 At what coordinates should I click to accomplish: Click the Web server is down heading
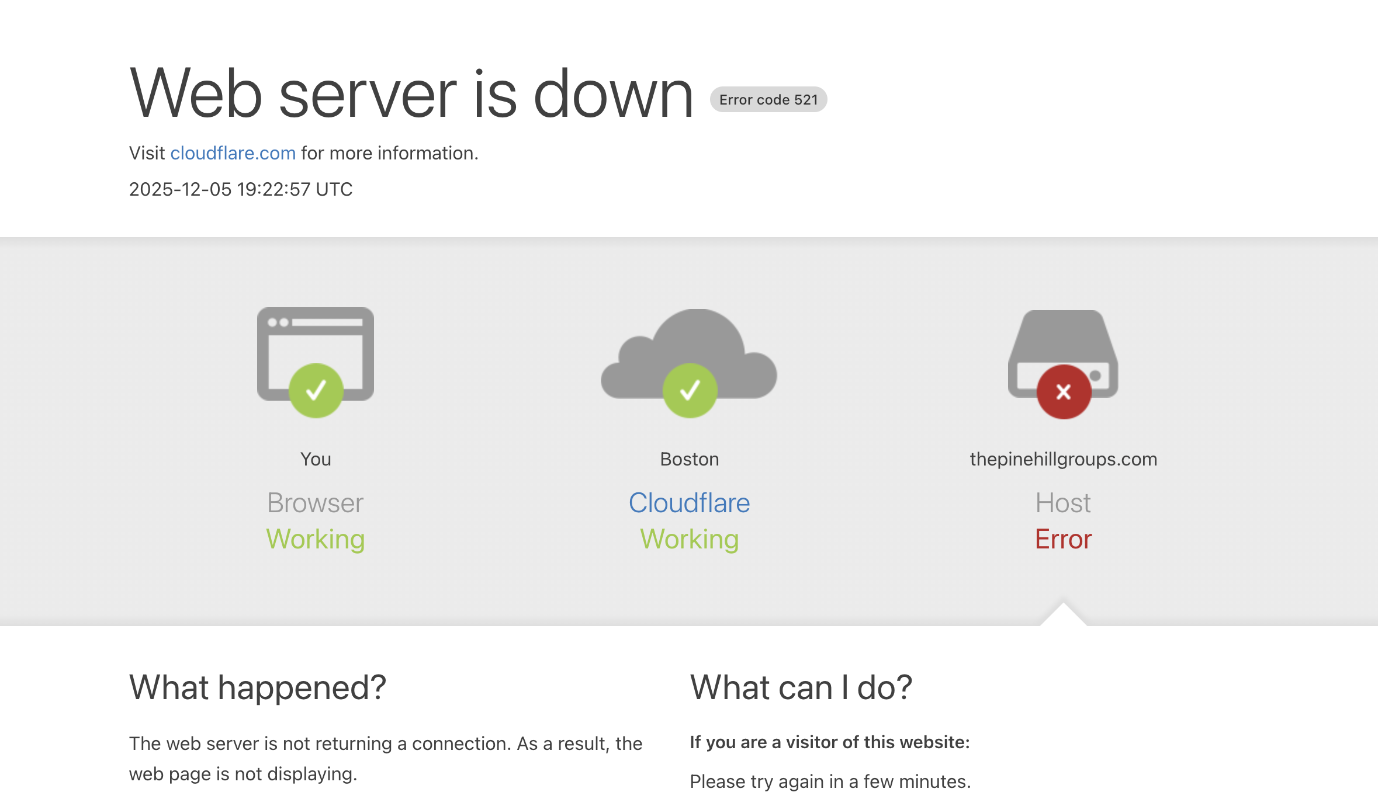point(411,93)
